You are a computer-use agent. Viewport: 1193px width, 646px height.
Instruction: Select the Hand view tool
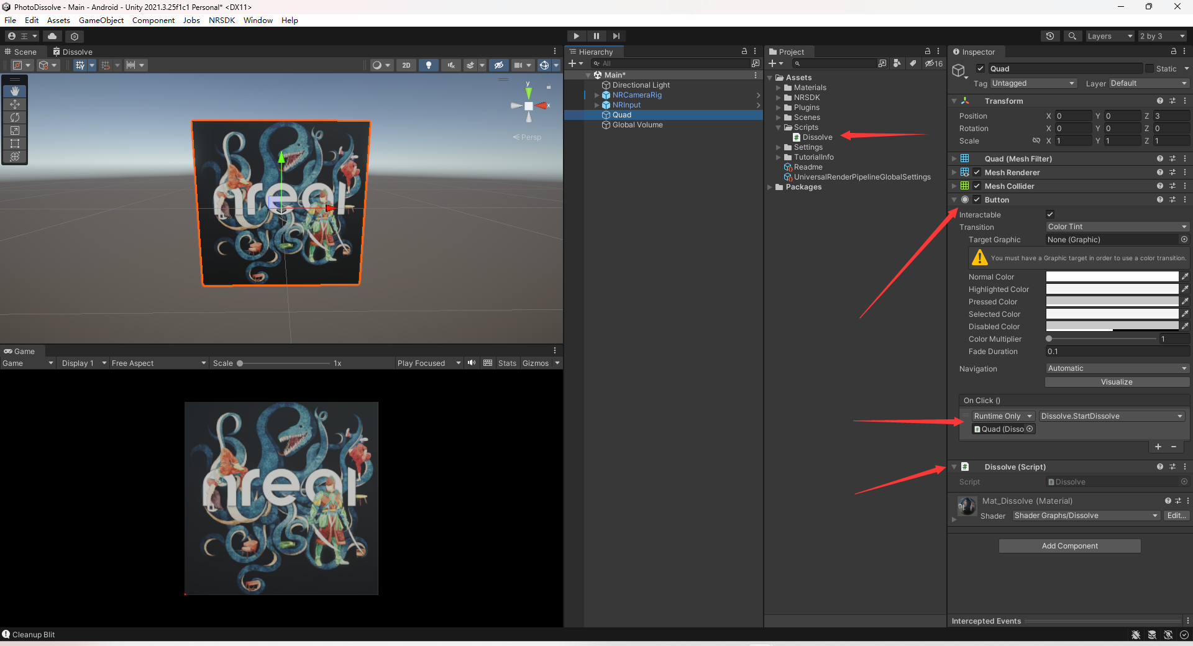[x=15, y=91]
